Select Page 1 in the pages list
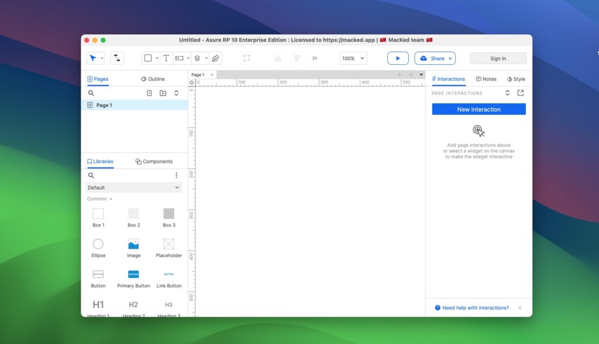This screenshot has height=344, width=599. [x=104, y=105]
